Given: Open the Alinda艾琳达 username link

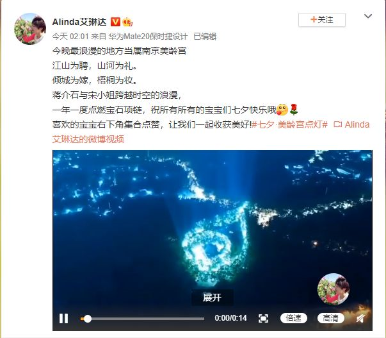Looking at the screenshot, I should click(x=79, y=22).
